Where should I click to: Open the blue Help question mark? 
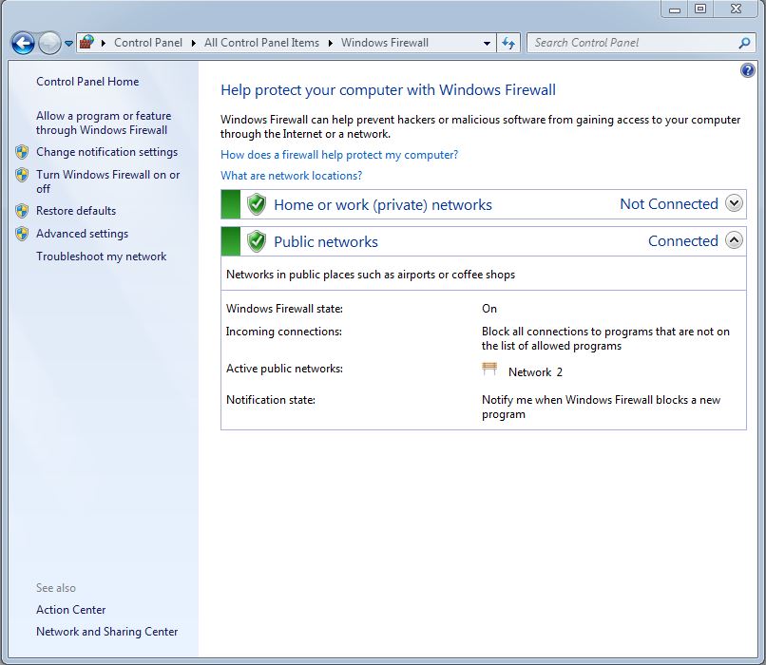pos(747,70)
